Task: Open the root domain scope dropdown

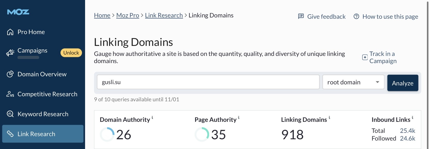Action: click(353, 82)
